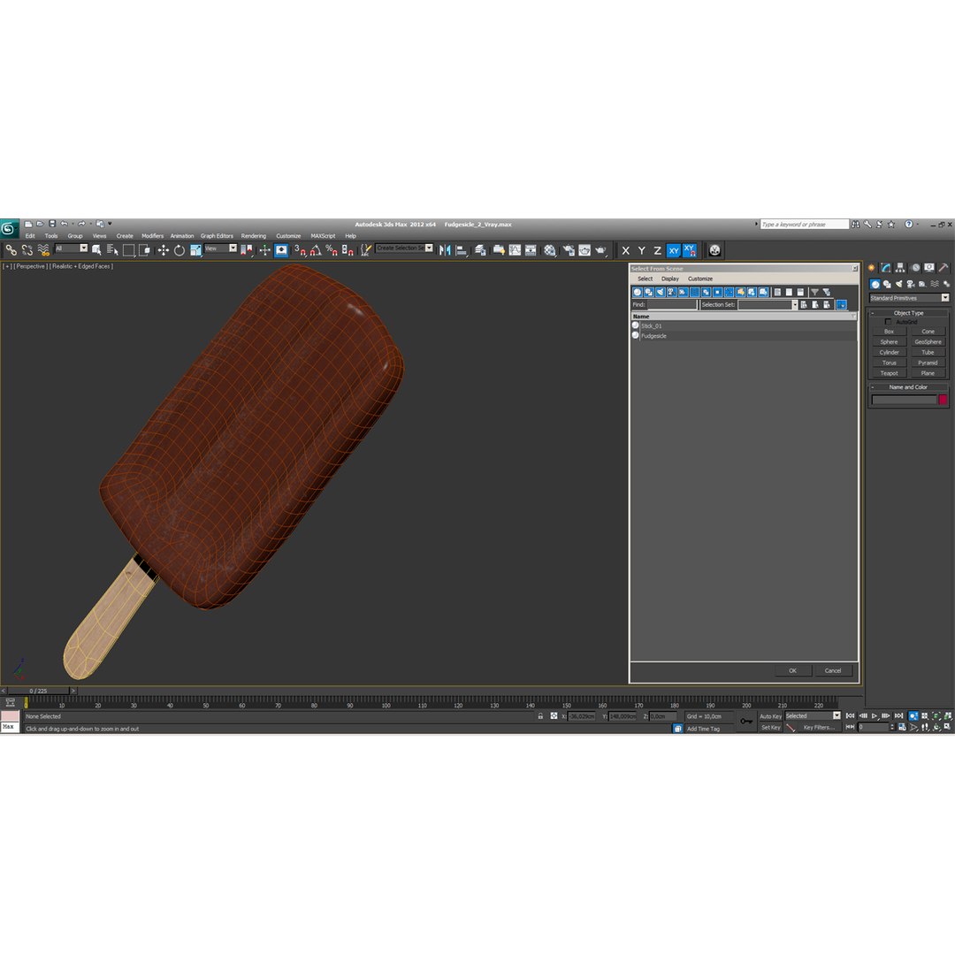The width and height of the screenshot is (955, 955).
Task: Open the MAXScript menu
Action: tap(323, 236)
